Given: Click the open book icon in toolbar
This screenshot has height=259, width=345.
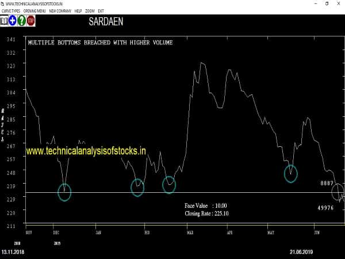Looking at the screenshot, I should click(x=4, y=21).
